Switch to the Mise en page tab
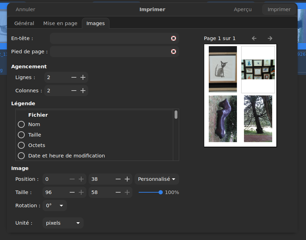306x240 pixels. 60,23
